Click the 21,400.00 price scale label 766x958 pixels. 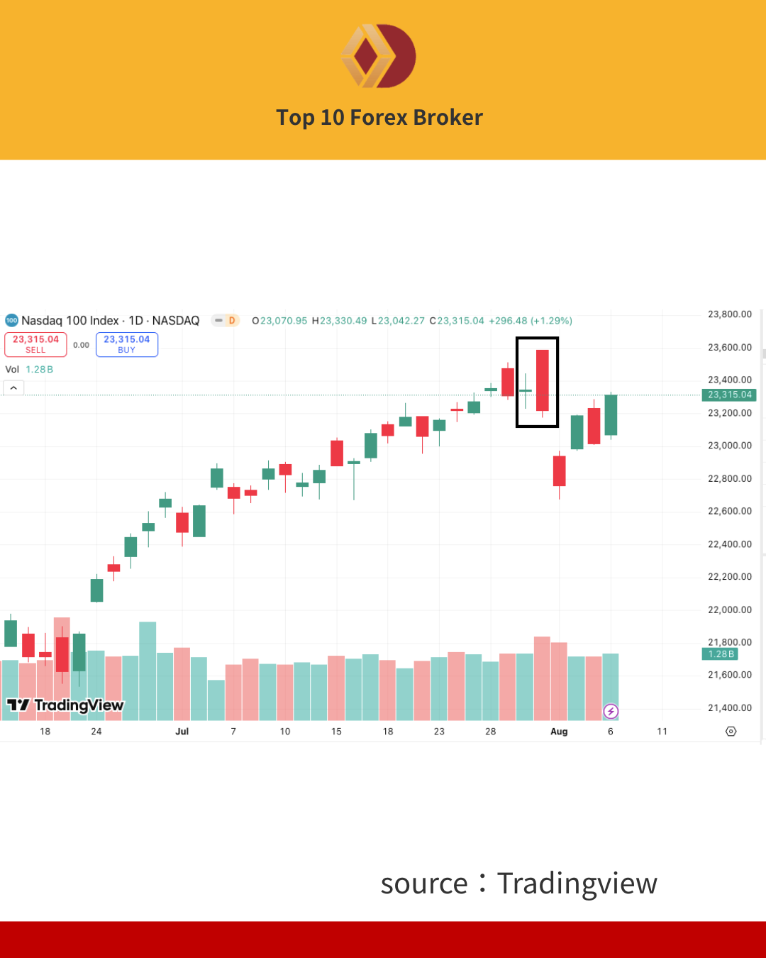tap(730, 708)
